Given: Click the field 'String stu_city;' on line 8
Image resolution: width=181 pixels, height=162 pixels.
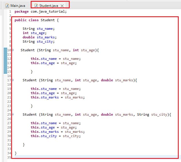Looking at the screenshot, I should point(38,42).
